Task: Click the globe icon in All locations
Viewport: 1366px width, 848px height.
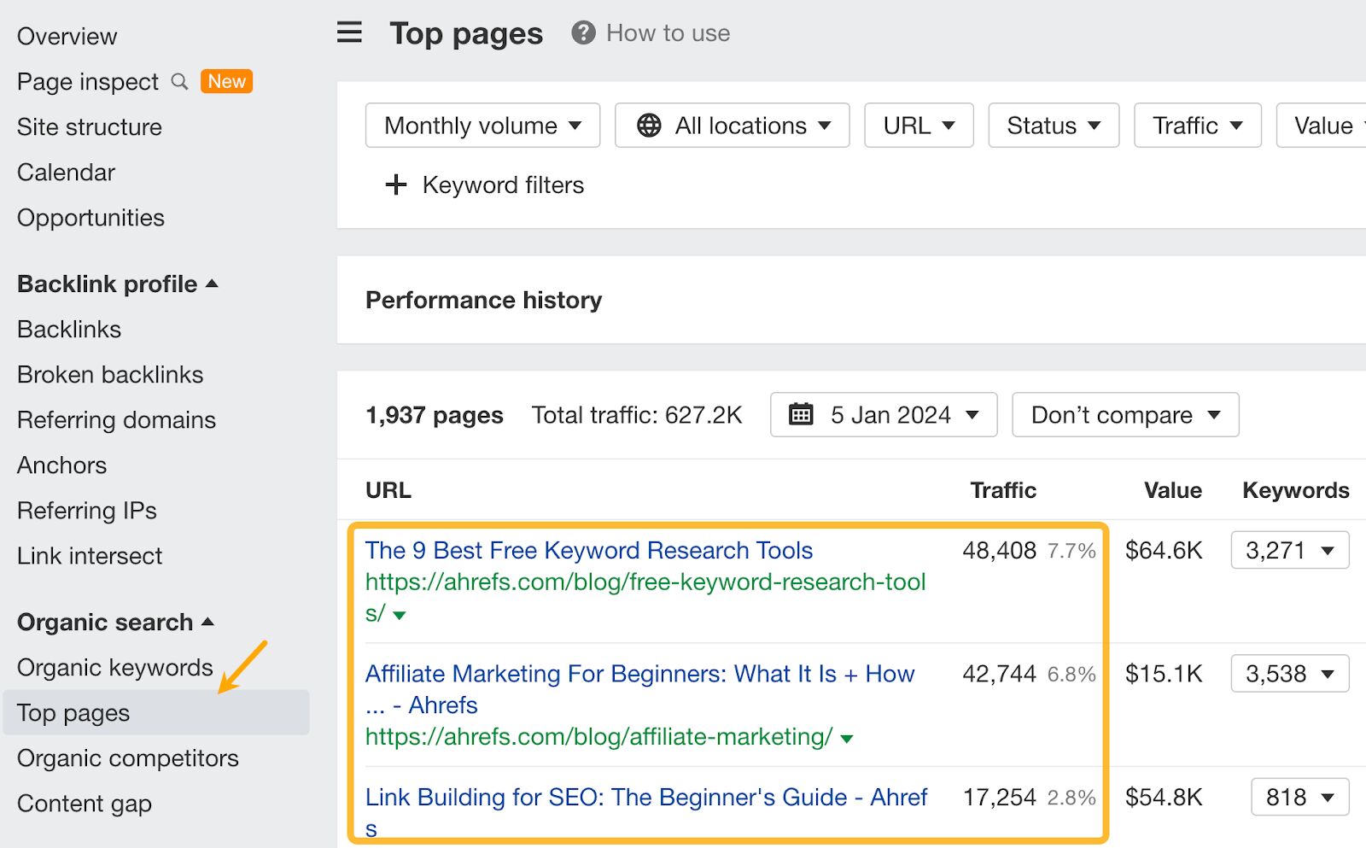Action: (x=650, y=125)
